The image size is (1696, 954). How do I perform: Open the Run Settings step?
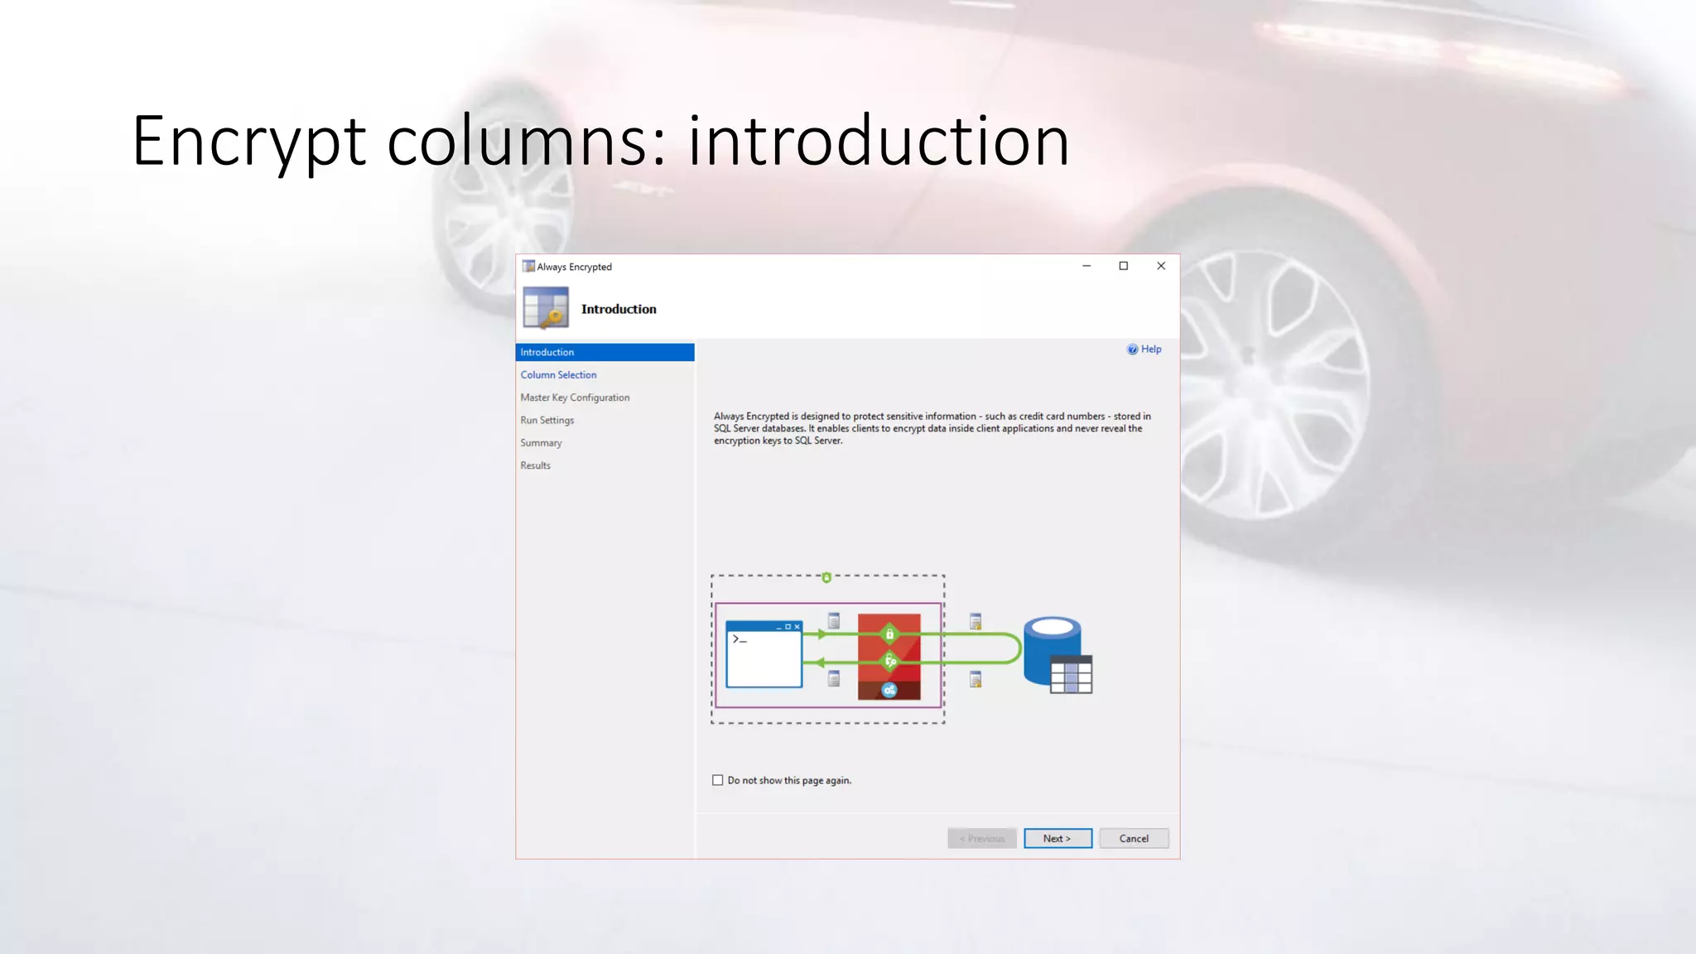[547, 420]
